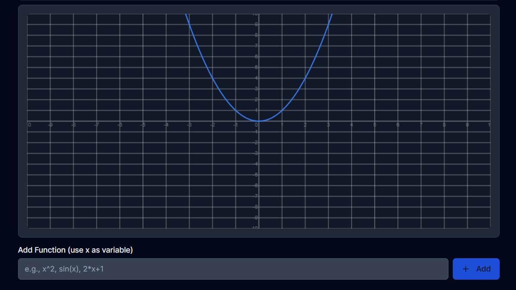This screenshot has width=516, height=290.
Task: Click the y-axis label '-5'
Action: tap(256, 175)
